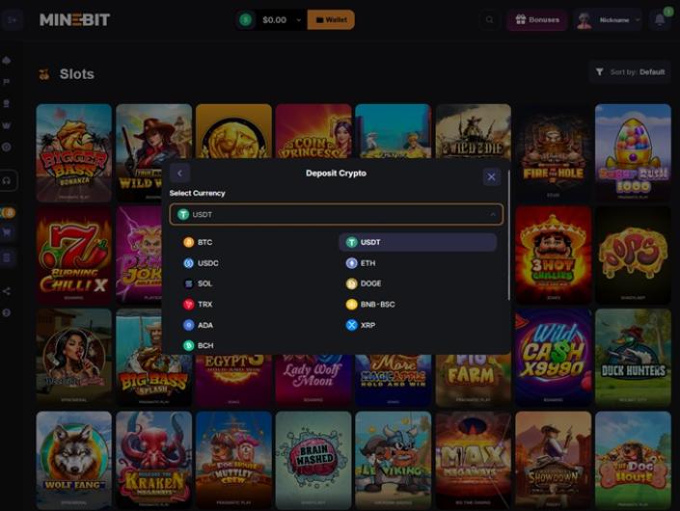
Task: Open the notifications bell
Action: 661,19
